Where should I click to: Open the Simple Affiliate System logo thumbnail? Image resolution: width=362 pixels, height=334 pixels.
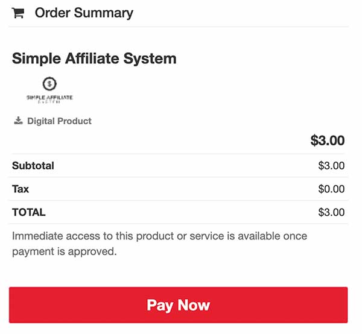click(x=49, y=90)
